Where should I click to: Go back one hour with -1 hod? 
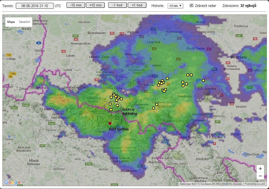point(117,5)
